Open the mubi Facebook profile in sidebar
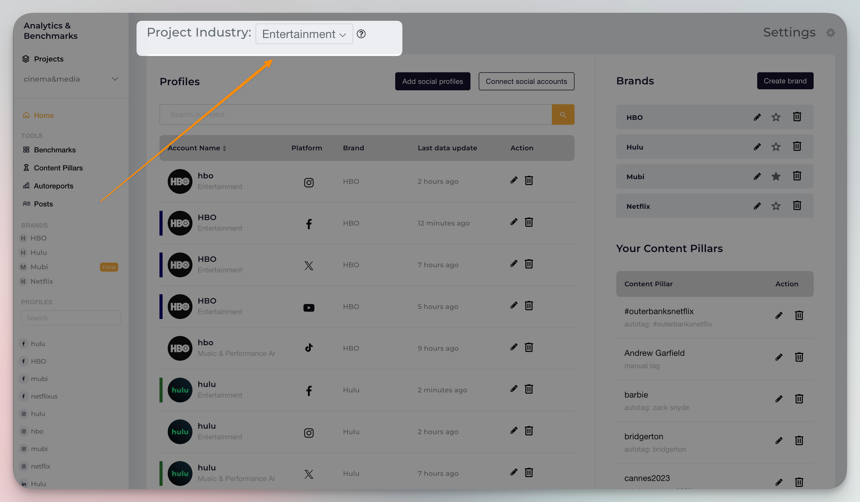Screen dimensions: 860x502 (x=34, y=379)
